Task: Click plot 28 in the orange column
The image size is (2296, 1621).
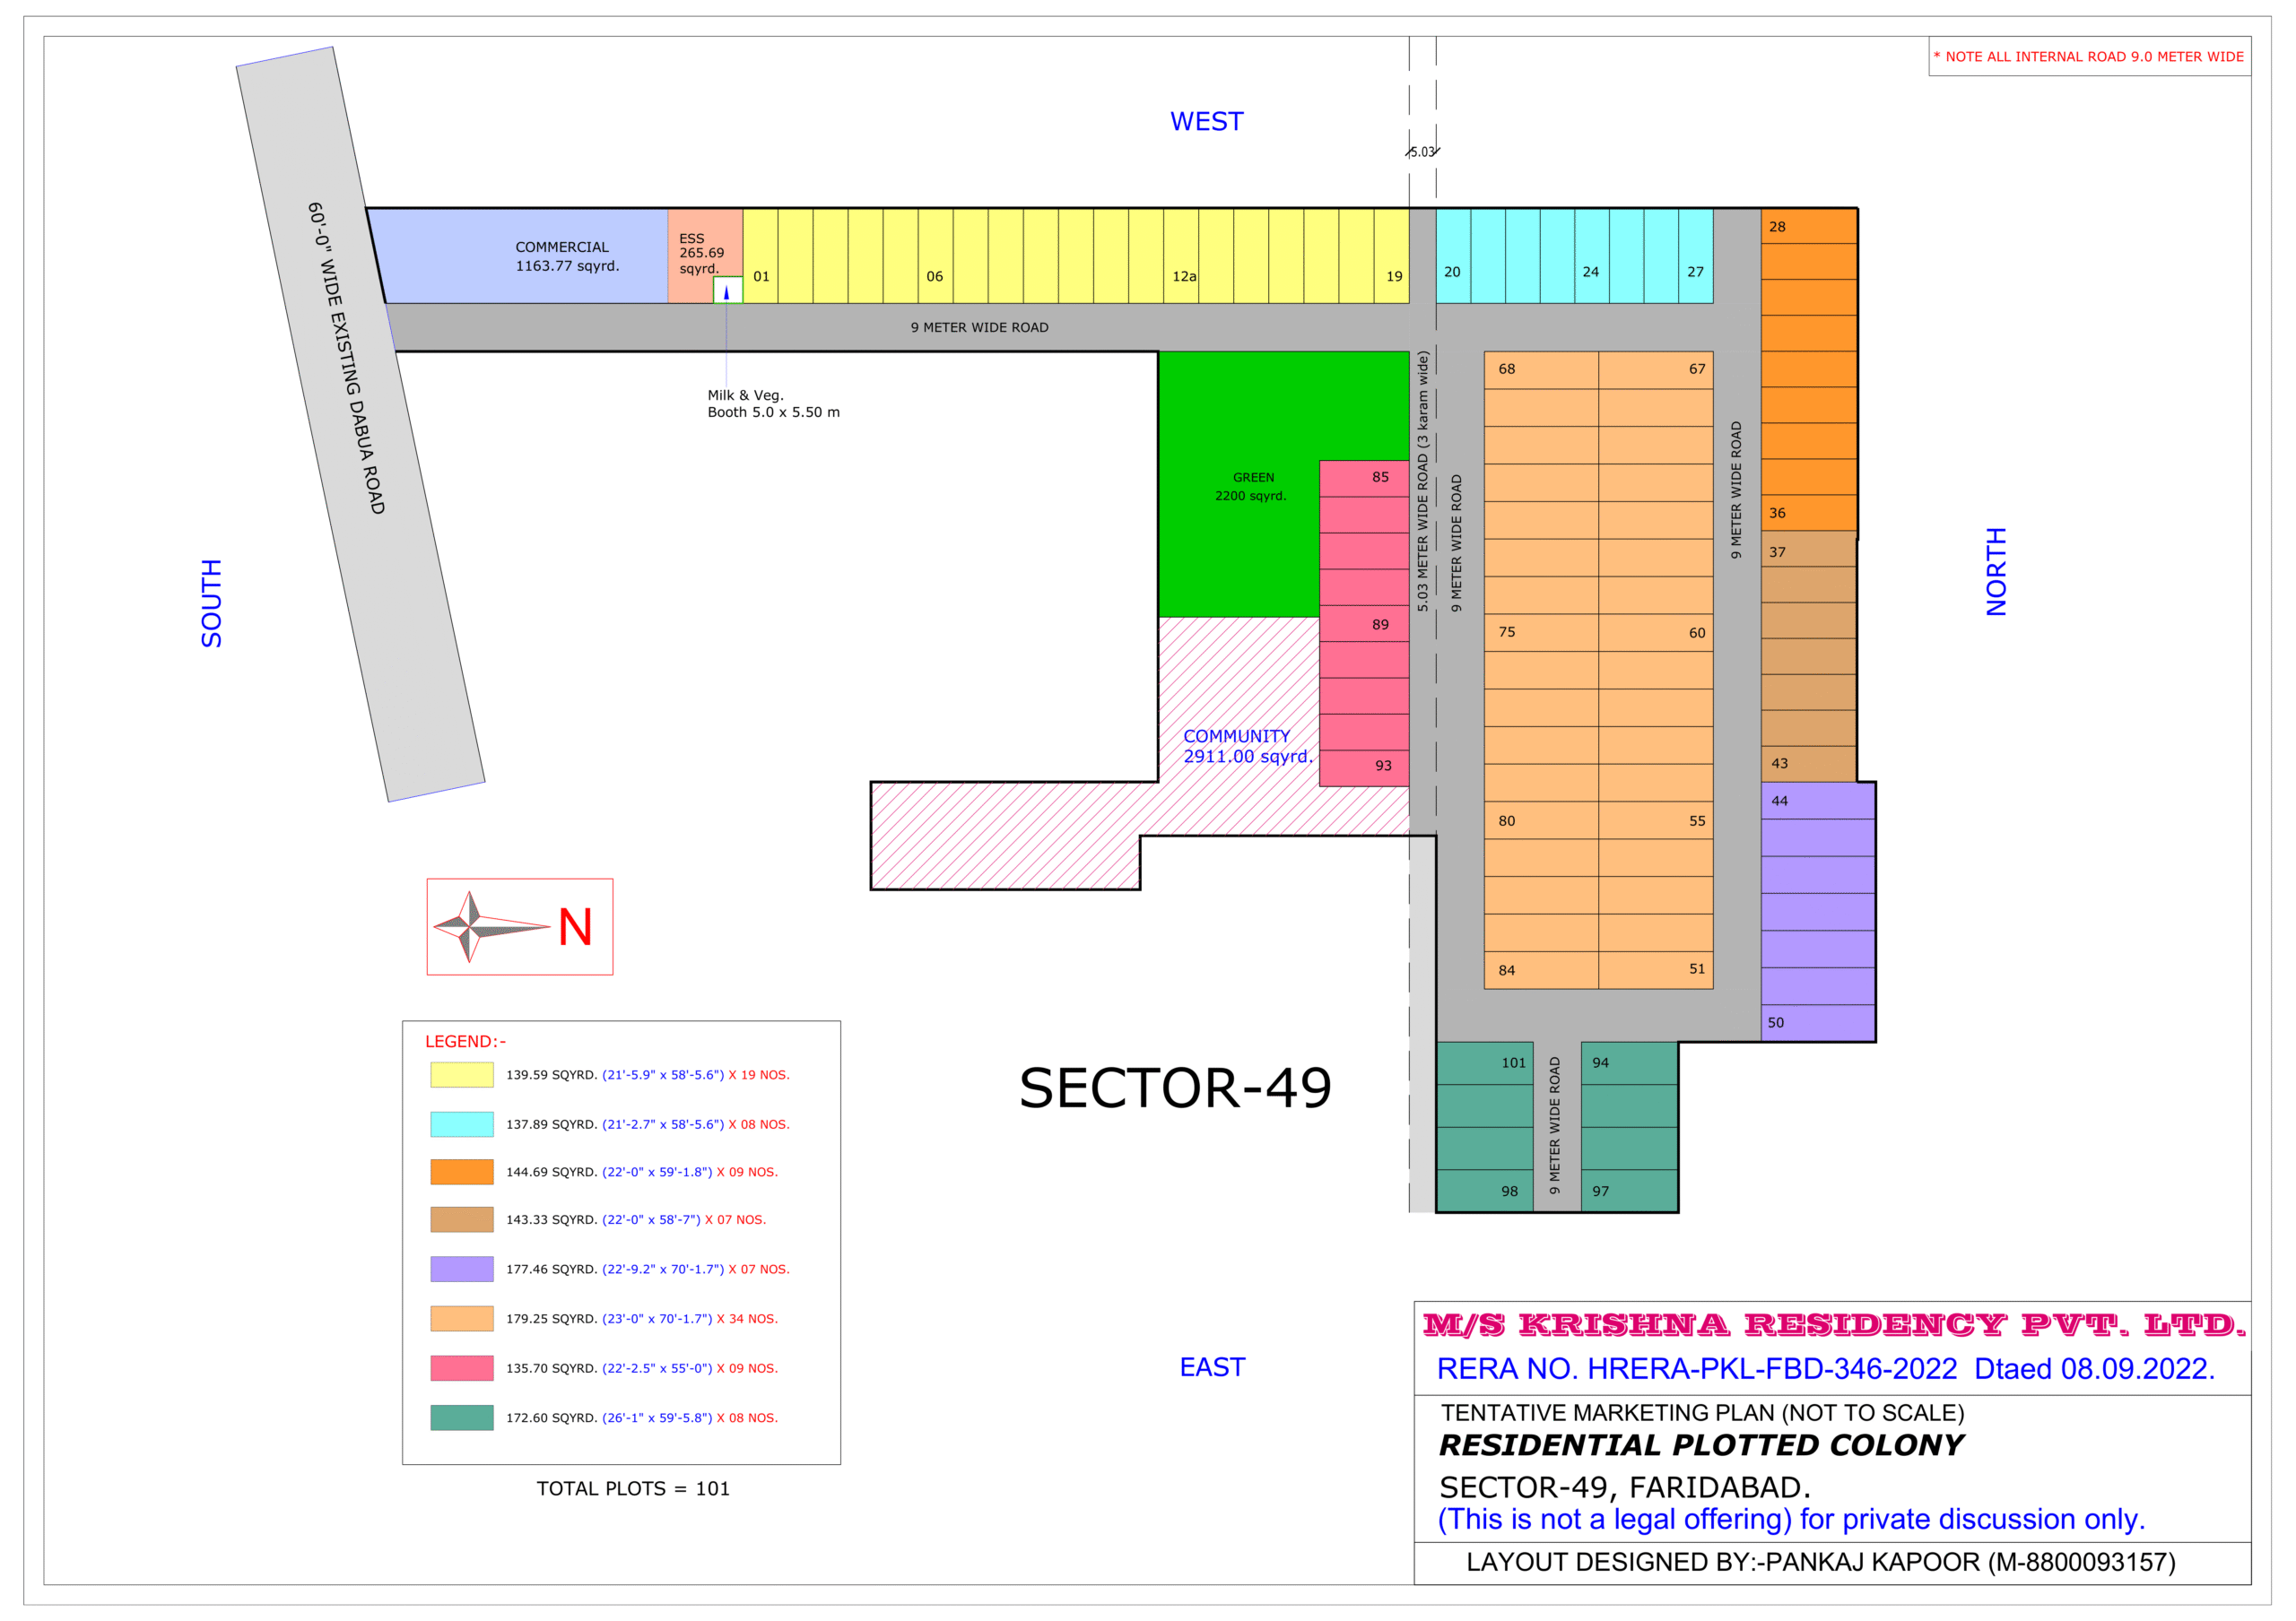Action: point(1808,227)
